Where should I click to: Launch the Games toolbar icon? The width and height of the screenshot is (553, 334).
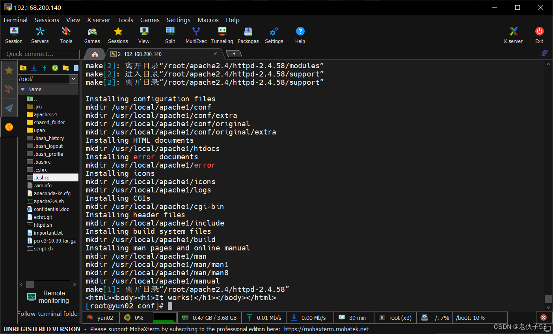point(92,35)
